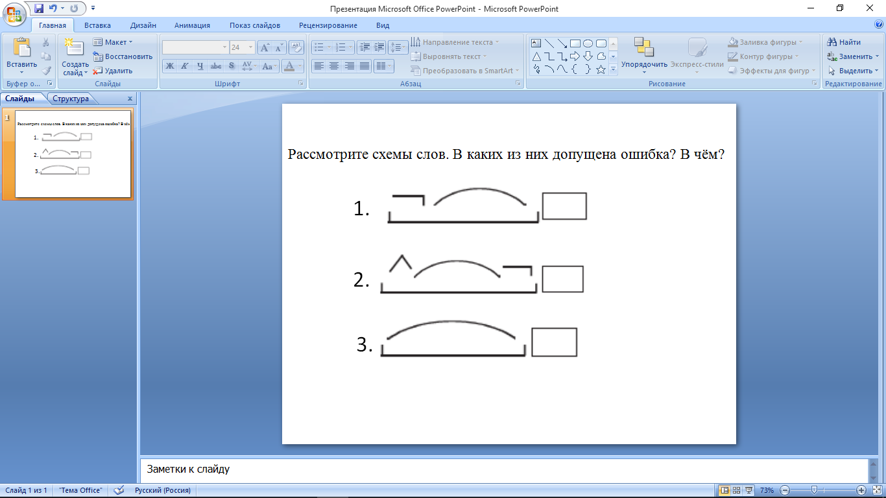
Task: Decrease font size with small A icon
Action: click(279, 47)
